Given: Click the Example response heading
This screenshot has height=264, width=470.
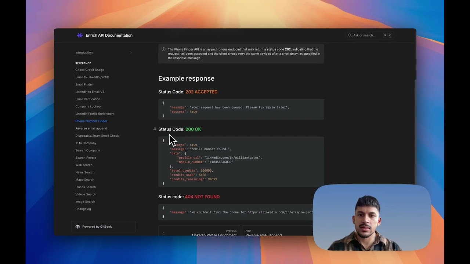Looking at the screenshot, I should 186,78.
